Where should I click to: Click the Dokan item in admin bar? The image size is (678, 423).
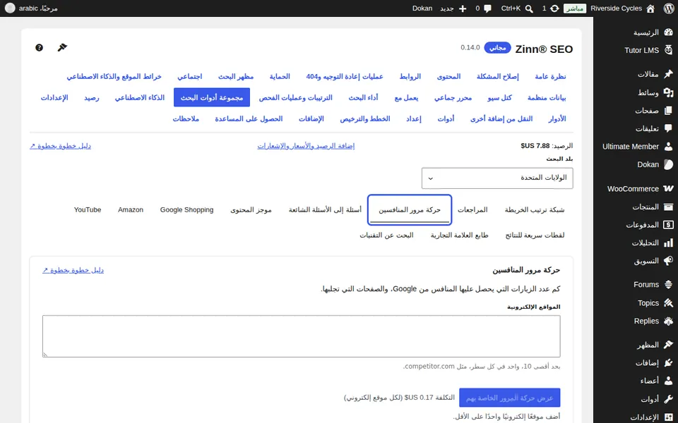tap(422, 8)
